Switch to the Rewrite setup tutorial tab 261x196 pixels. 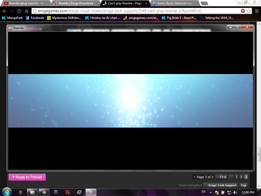coord(25,3)
